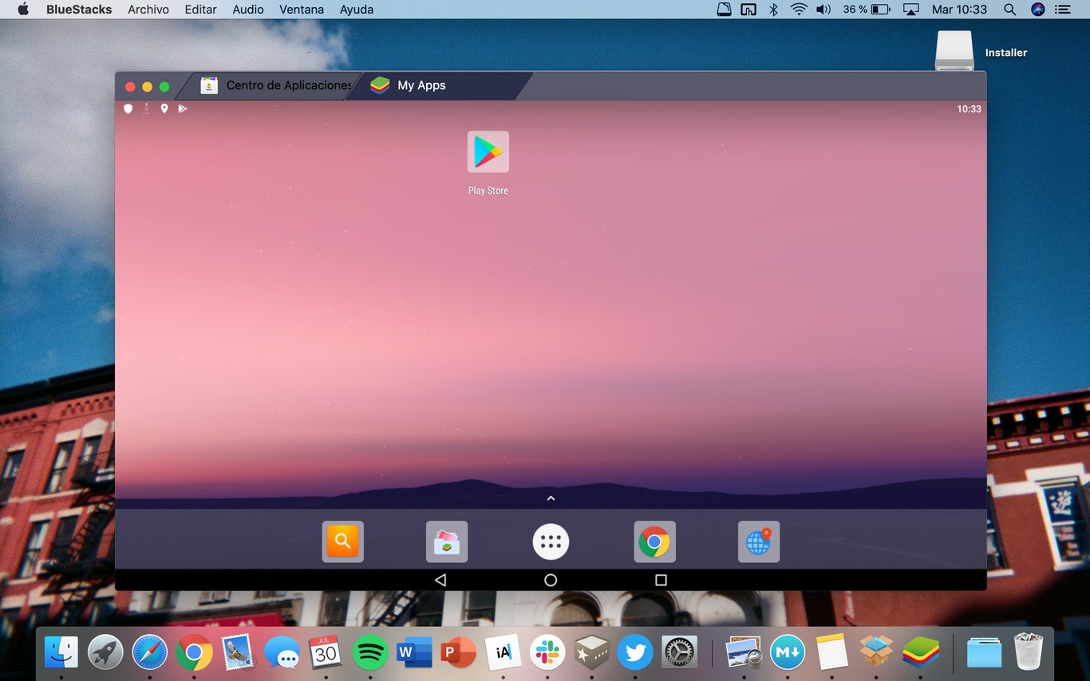The image size is (1090, 681).
Task: Open Microsoft Word from the Dock
Action: pos(414,652)
